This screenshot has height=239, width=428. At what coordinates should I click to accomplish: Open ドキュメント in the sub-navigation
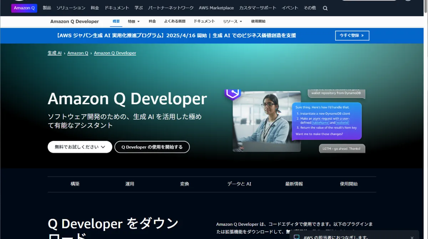[x=204, y=21]
